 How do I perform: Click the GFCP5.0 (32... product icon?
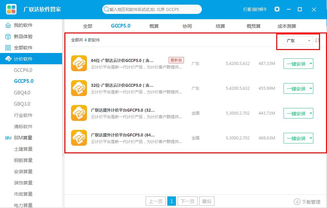pos(79,113)
